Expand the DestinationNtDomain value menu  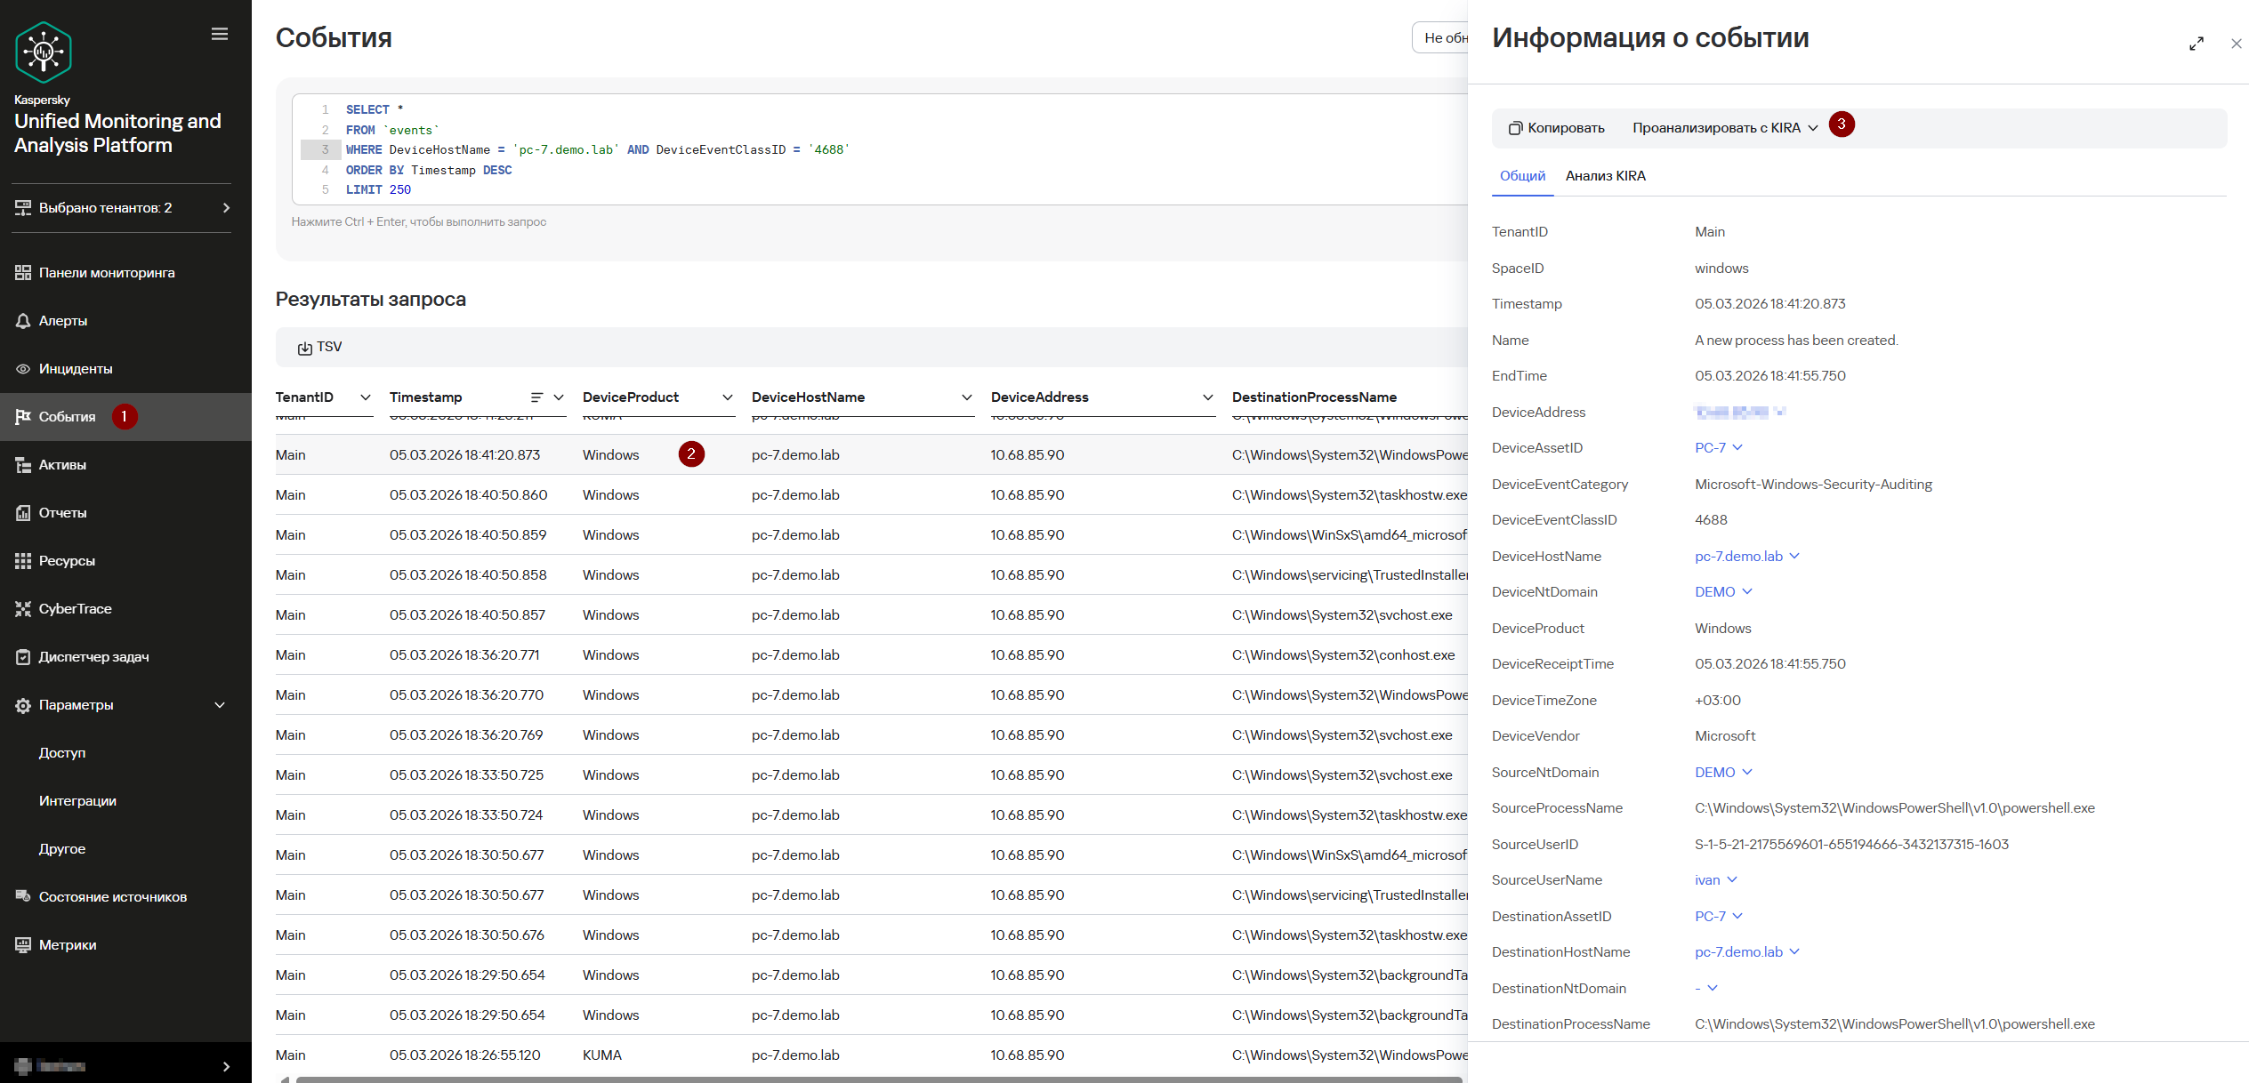1713,988
